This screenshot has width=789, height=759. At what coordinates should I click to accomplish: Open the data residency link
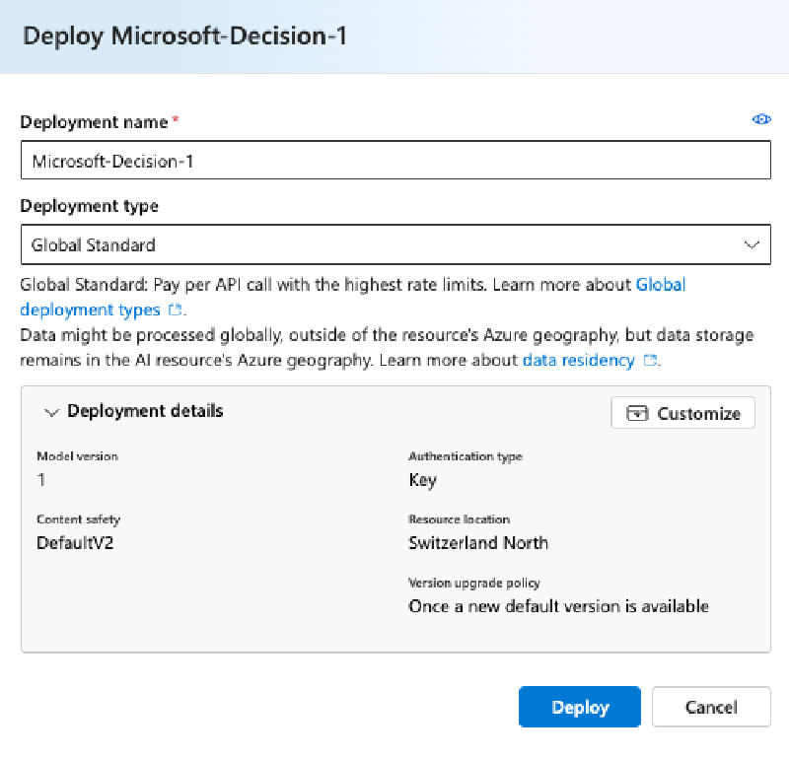click(x=579, y=360)
